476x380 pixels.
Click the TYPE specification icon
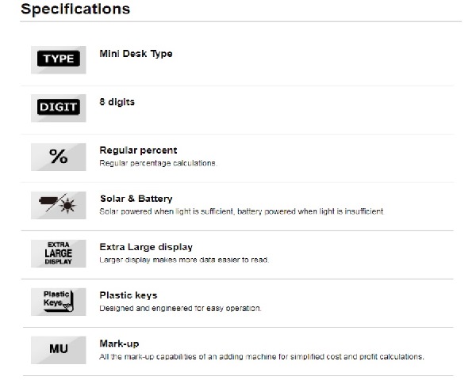coord(58,59)
